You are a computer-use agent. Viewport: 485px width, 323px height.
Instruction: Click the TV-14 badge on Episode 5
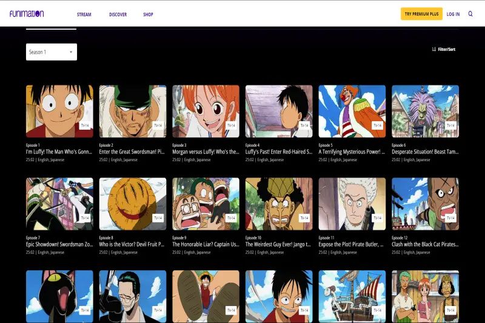[377, 125]
